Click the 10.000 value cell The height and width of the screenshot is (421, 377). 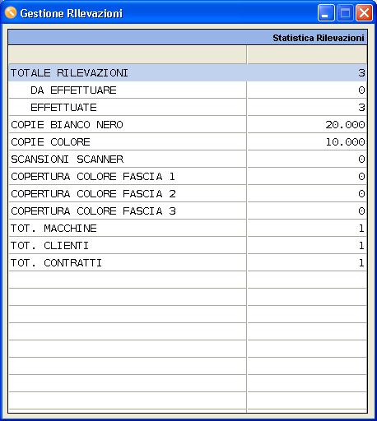point(307,141)
